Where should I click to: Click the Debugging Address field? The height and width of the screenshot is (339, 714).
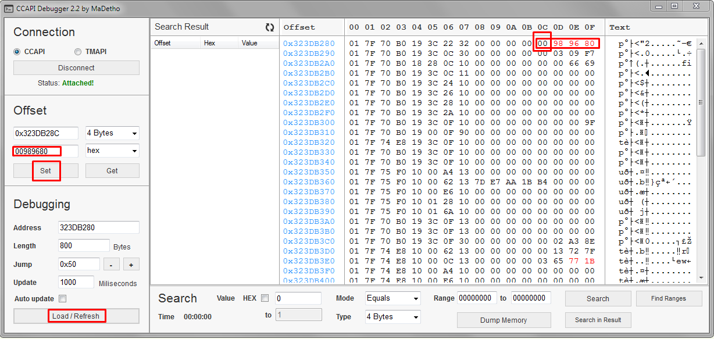click(98, 227)
